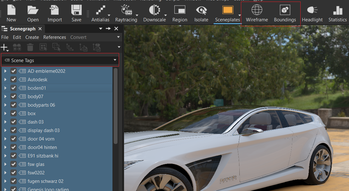Create a new scene with the New icon

(x=11, y=13)
